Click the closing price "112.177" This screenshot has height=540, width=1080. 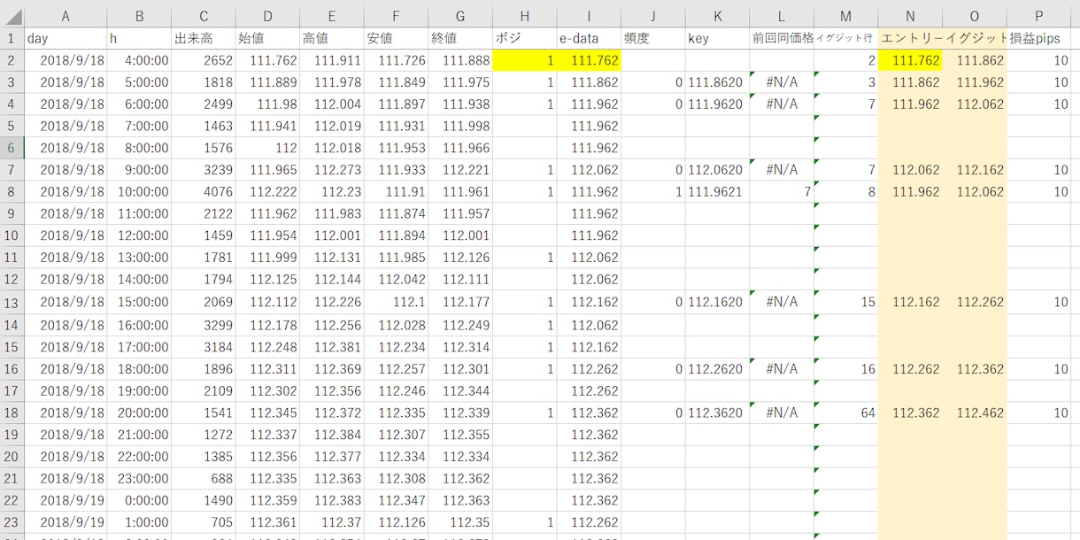click(x=460, y=302)
